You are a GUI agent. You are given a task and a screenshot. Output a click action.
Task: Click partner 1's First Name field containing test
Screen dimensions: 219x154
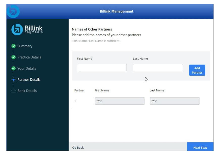coord(120,101)
